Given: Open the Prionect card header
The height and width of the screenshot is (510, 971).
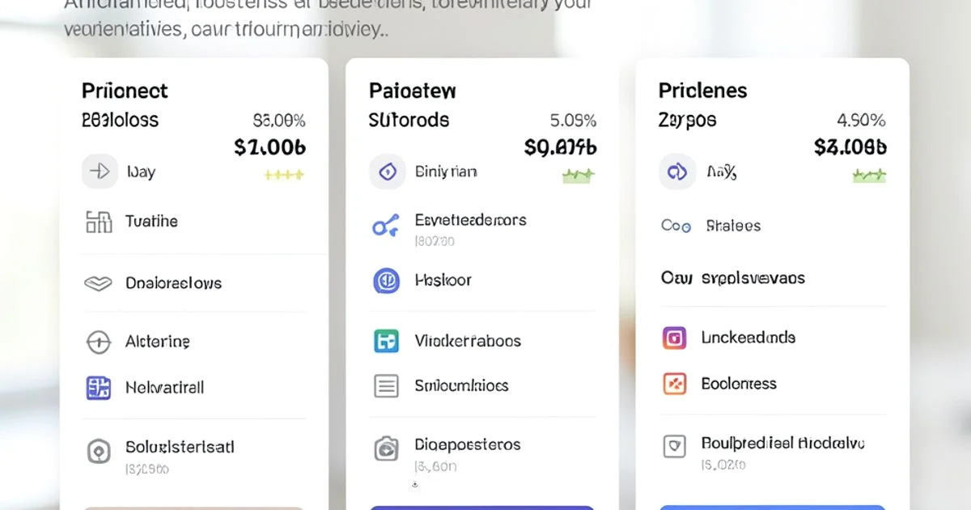Looking at the screenshot, I should pos(125,91).
